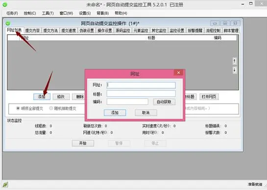Click the 报警次数 status value
Image resolution: width=267 pixels, height=190 pixels.
pos(226,133)
